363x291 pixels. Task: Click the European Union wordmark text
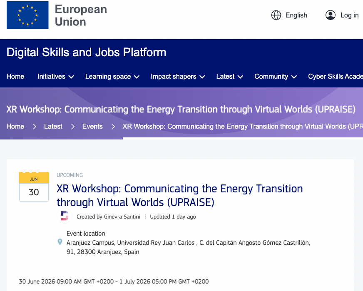point(81,15)
